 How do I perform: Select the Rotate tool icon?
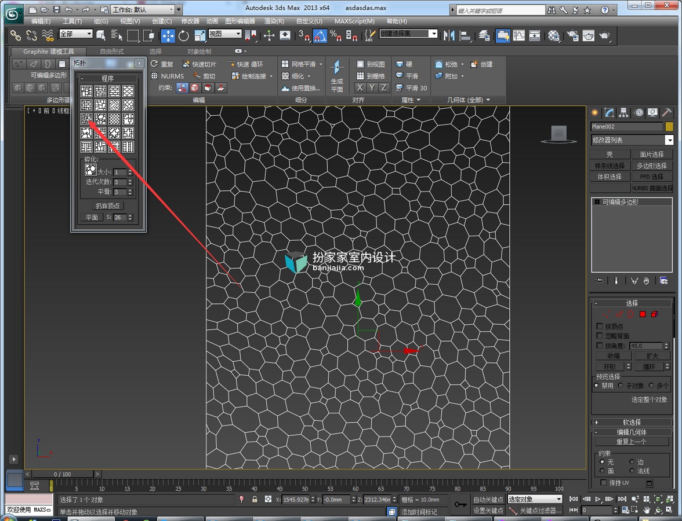pyautogui.click(x=183, y=36)
